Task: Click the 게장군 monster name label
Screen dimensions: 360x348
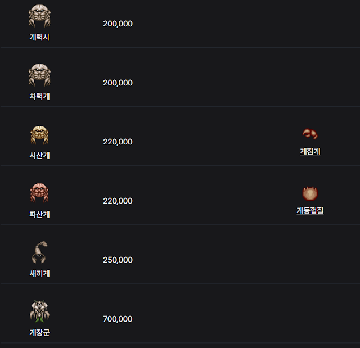Action: pos(39,332)
